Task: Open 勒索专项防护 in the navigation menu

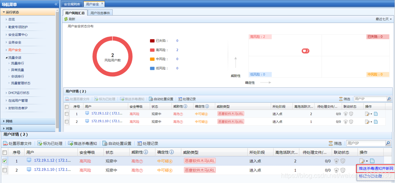Action: coord(18,27)
